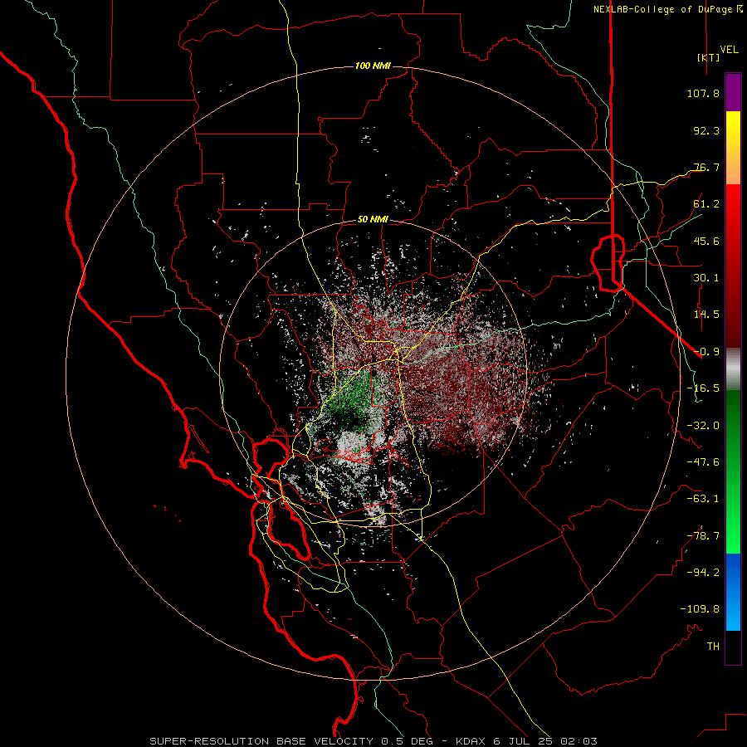This screenshot has height=747, width=747.
Task: Click the light blue segment of color bar
Action: tap(733, 614)
